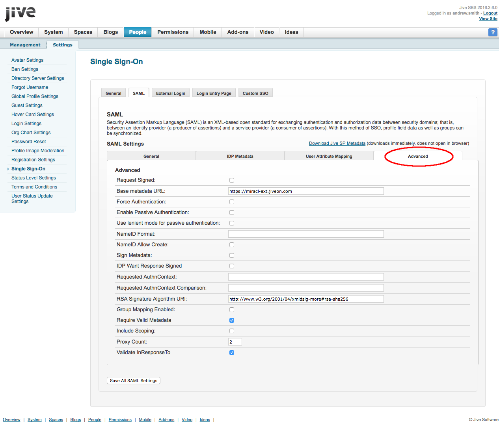Select the Settings sub-tab

[x=62, y=45]
